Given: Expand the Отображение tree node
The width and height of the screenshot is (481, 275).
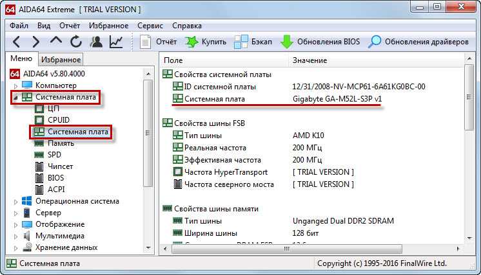Looking at the screenshot, I should tap(15, 225).
